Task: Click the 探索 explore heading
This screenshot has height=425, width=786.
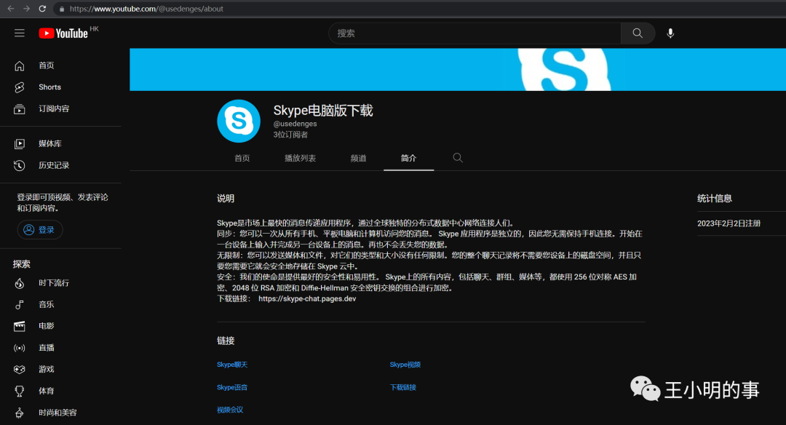Action: (22, 264)
